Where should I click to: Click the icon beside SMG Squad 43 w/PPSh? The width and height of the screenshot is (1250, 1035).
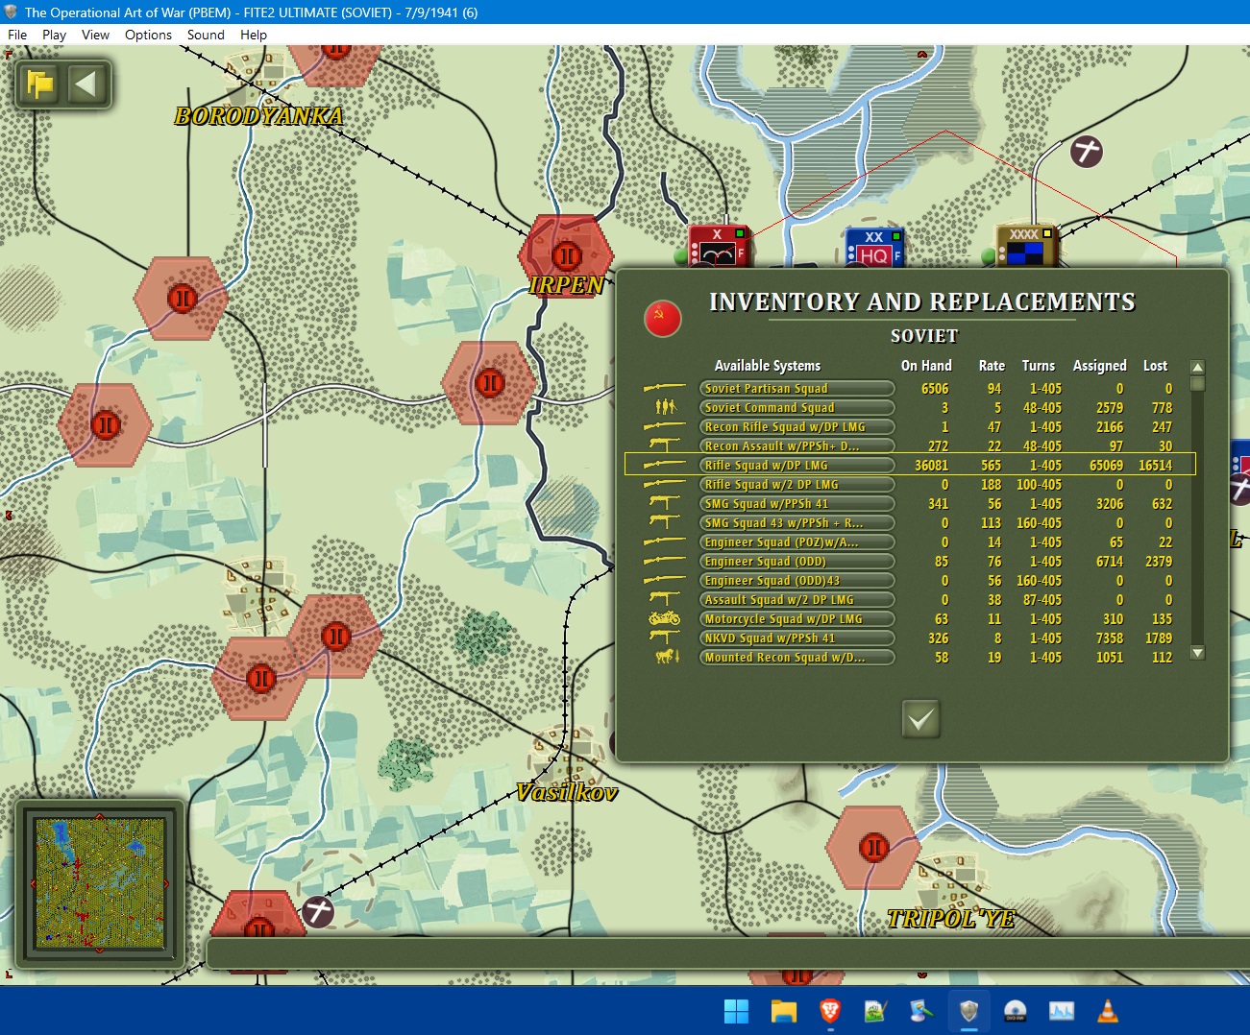[x=664, y=522]
